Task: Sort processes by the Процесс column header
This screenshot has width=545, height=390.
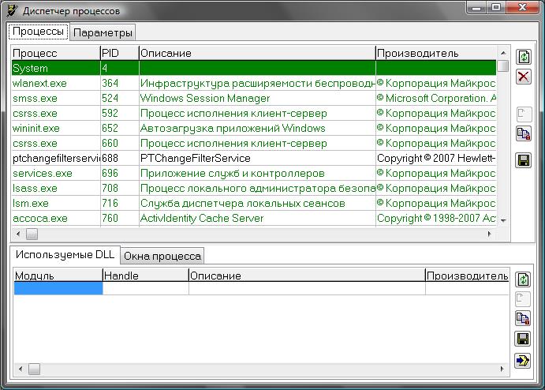Action: tap(56, 53)
